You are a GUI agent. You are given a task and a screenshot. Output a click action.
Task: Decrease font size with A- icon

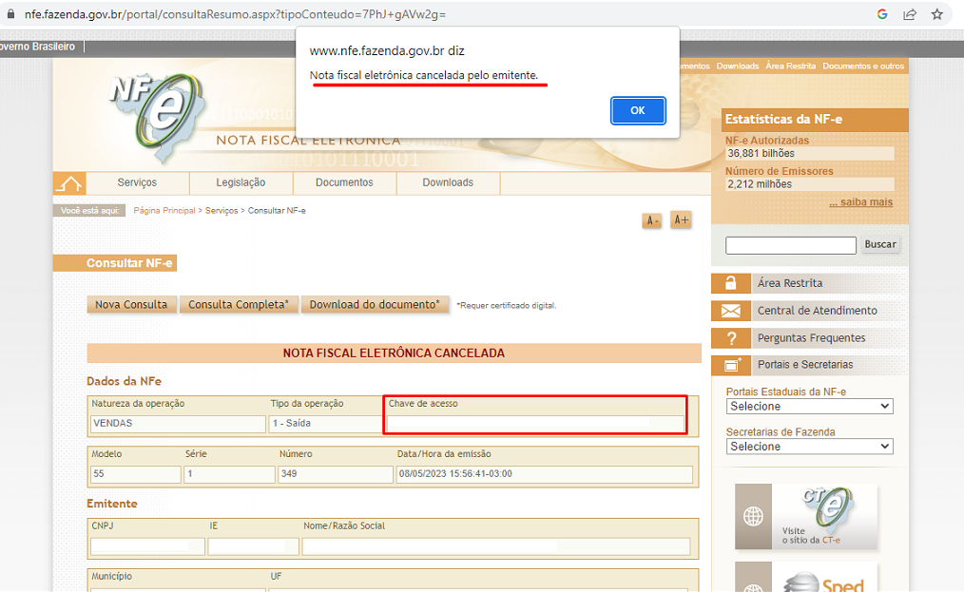click(x=652, y=220)
